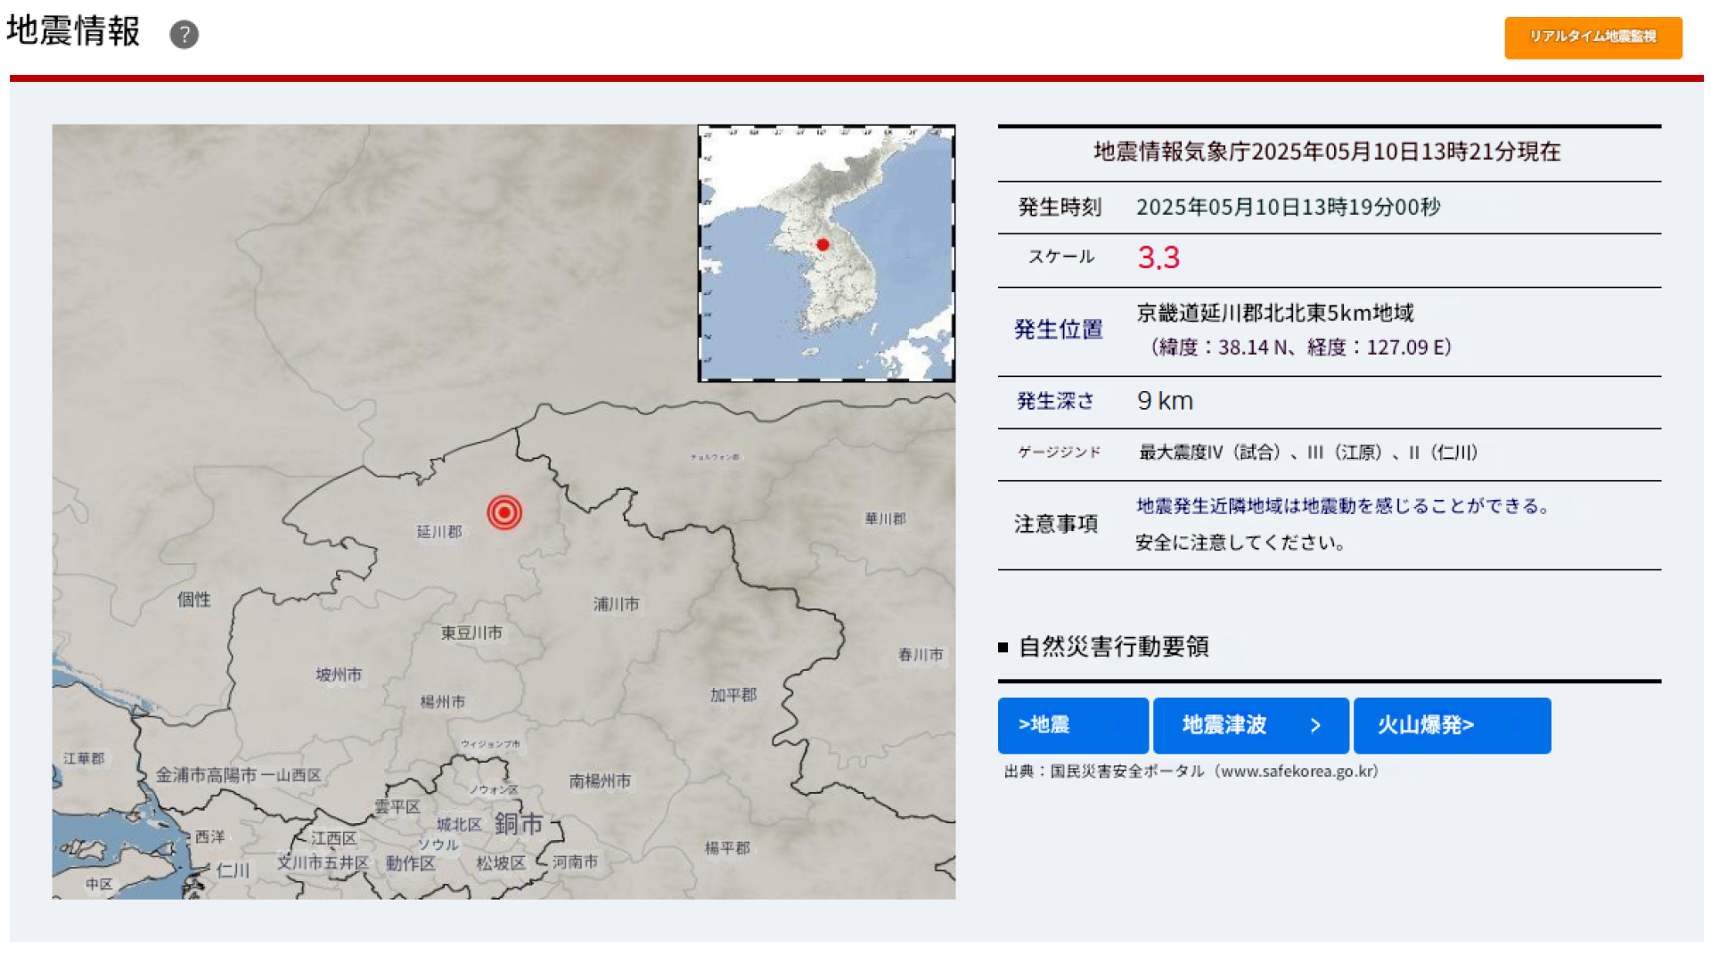Click the help question mark icon
Image resolution: width=1711 pixels, height=956 pixels.
click(x=184, y=35)
